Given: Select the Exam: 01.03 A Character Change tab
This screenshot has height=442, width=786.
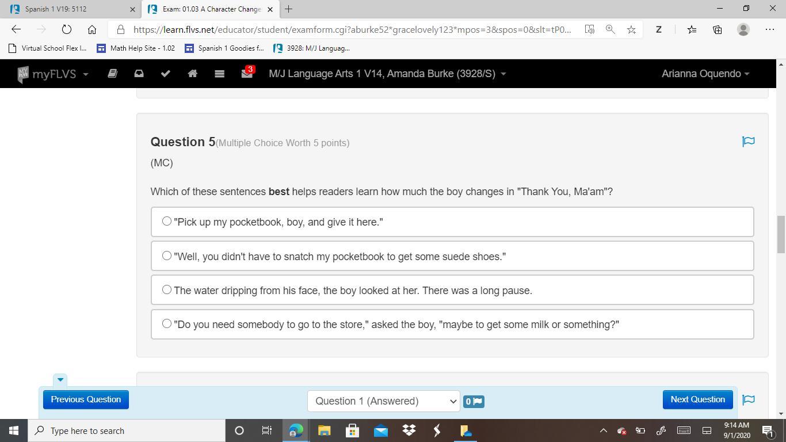Looking at the screenshot, I should [211, 9].
